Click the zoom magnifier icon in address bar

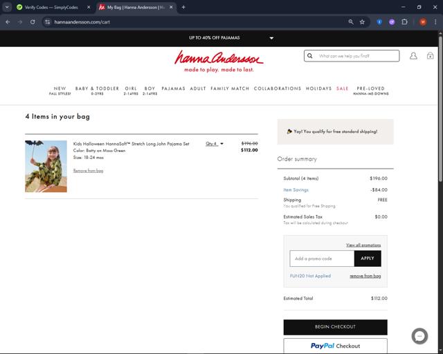pos(351,22)
